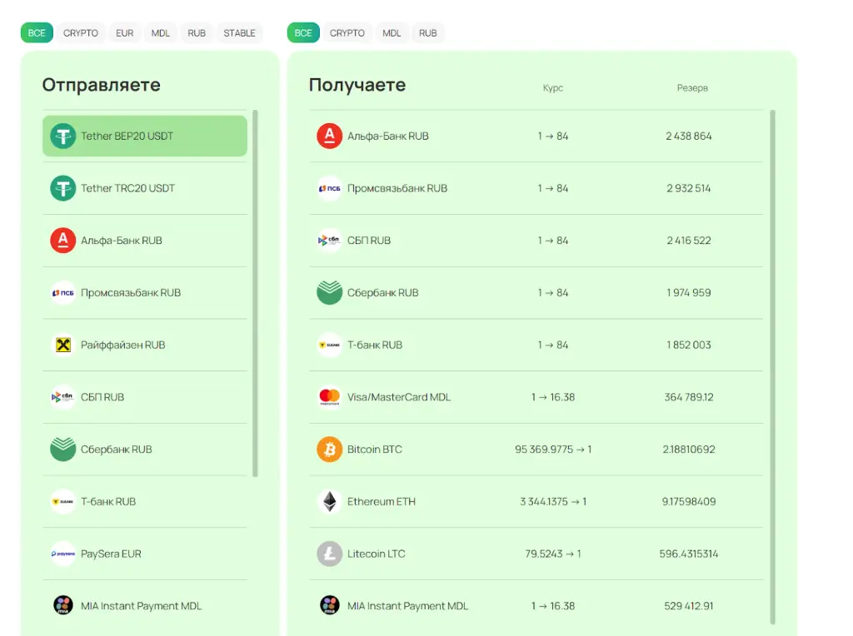
Task: Click the Litecoin rate 79.5243 → 1
Action: 553,554
